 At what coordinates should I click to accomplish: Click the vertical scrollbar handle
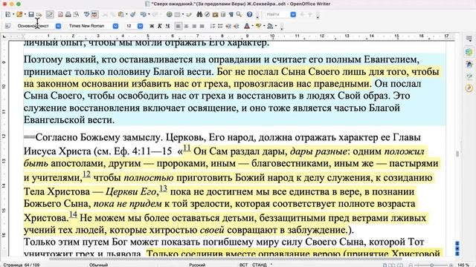[x=457, y=154]
